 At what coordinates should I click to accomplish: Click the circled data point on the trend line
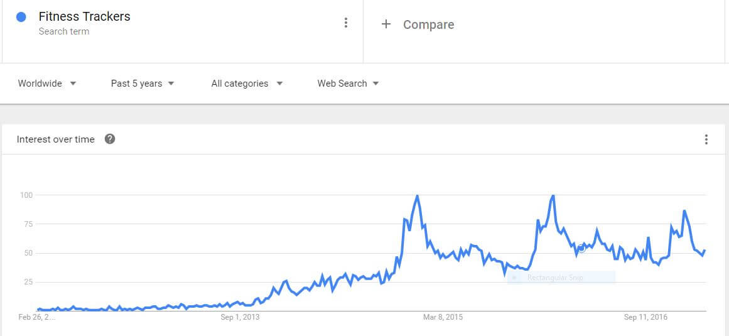click(581, 249)
